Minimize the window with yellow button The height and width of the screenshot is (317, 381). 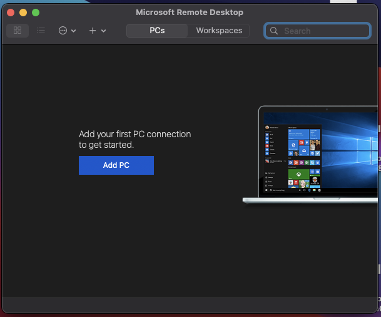23,13
